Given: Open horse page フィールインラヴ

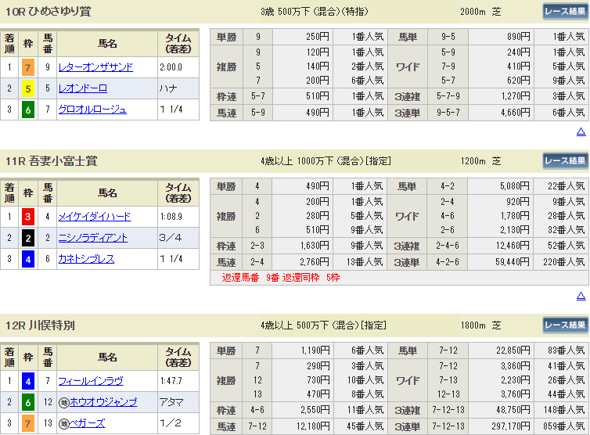Looking at the screenshot, I should pos(91,381).
